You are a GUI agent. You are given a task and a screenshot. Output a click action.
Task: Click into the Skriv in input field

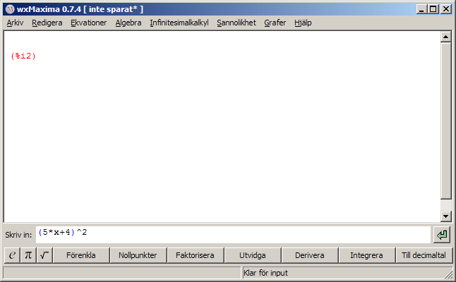click(233, 235)
